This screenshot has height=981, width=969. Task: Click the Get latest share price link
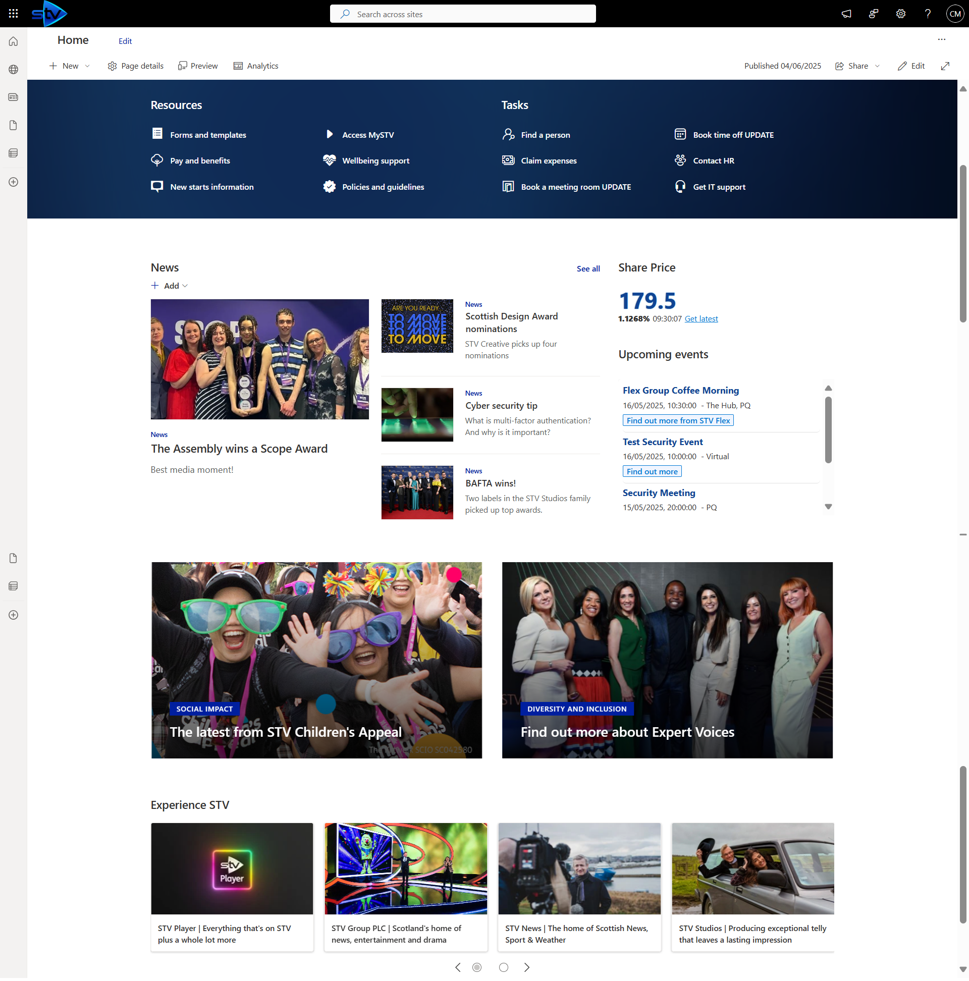[x=701, y=319]
